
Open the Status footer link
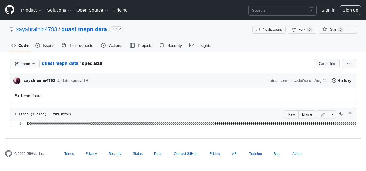[x=138, y=154]
